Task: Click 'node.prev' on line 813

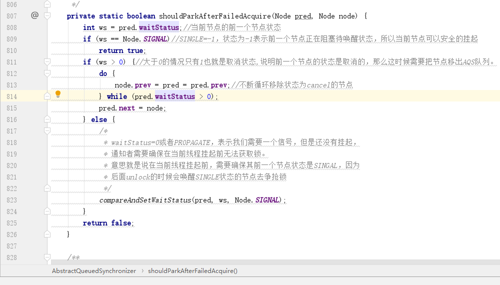Action: point(132,85)
